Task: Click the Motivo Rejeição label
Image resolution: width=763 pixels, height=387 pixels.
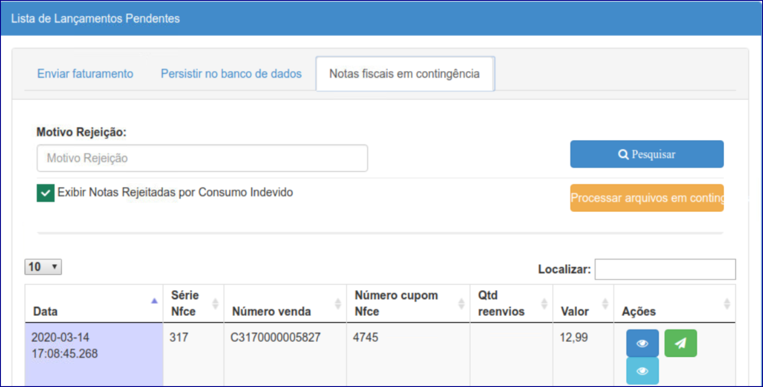Action: coord(81,132)
